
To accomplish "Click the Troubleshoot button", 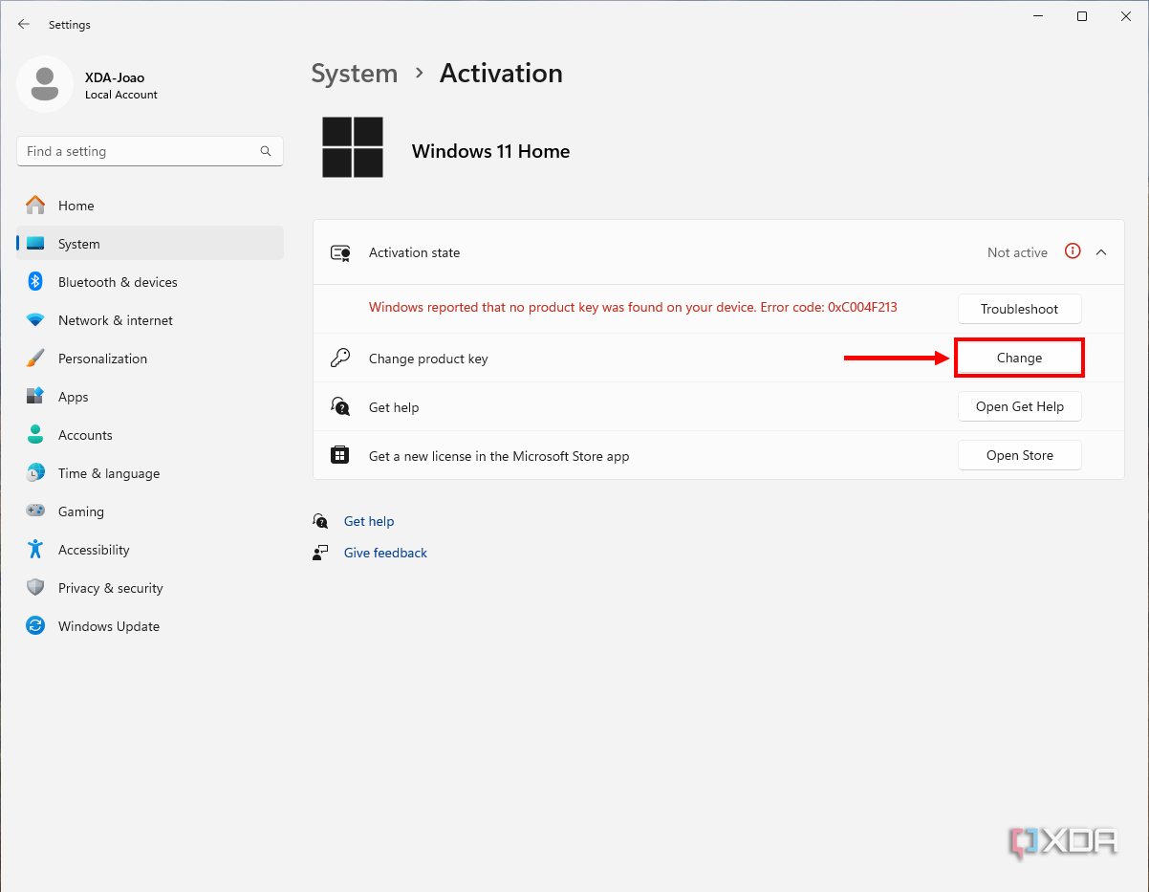I will (x=1019, y=309).
